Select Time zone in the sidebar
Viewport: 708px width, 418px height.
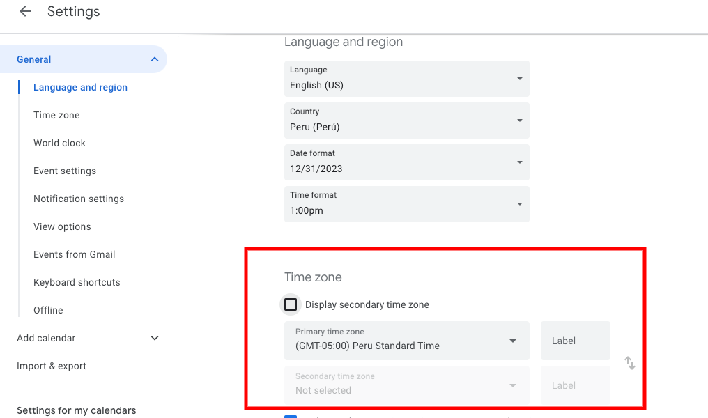(x=56, y=115)
